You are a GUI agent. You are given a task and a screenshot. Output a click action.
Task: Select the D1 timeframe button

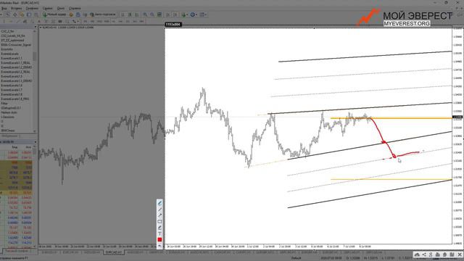point(128,21)
